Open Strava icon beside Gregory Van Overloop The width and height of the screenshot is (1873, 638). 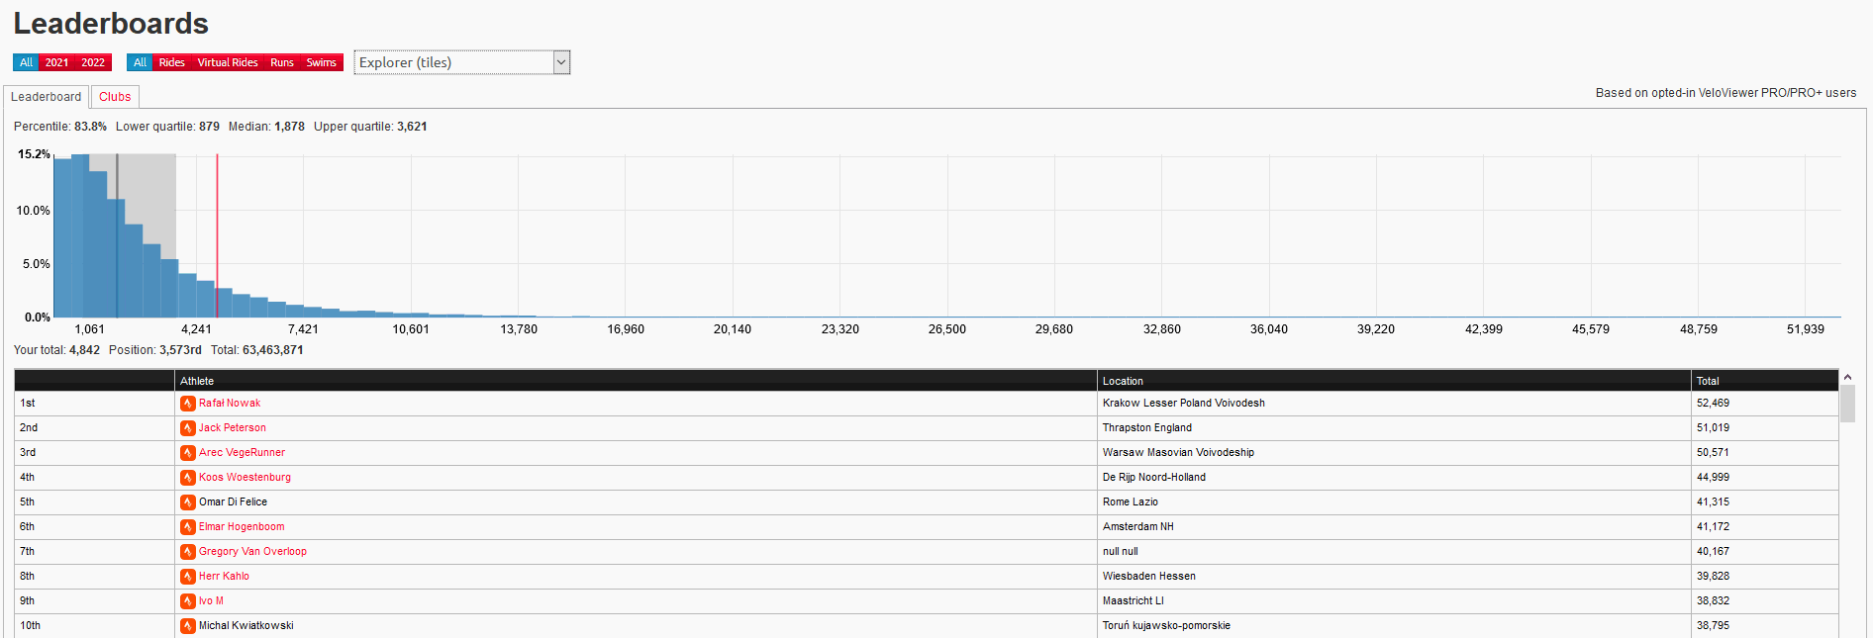pos(187,552)
